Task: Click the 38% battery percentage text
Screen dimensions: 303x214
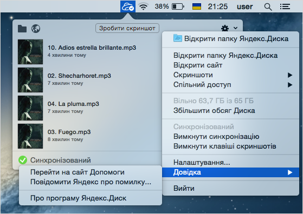Action: 162,6
